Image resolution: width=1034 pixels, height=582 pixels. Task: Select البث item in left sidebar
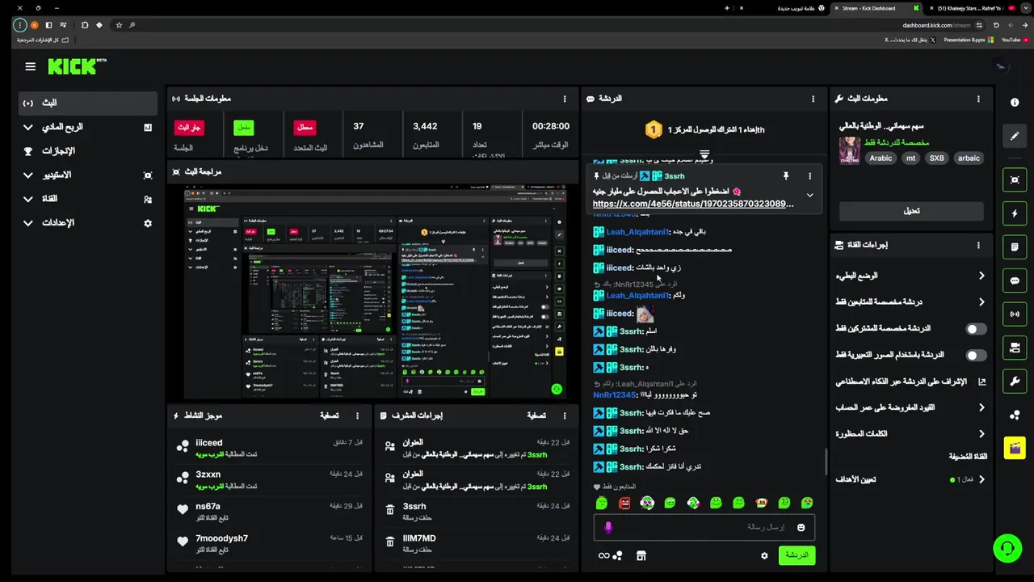tap(87, 103)
